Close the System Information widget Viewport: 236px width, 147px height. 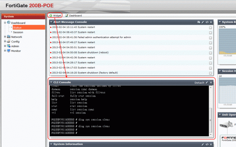click(x=211, y=144)
